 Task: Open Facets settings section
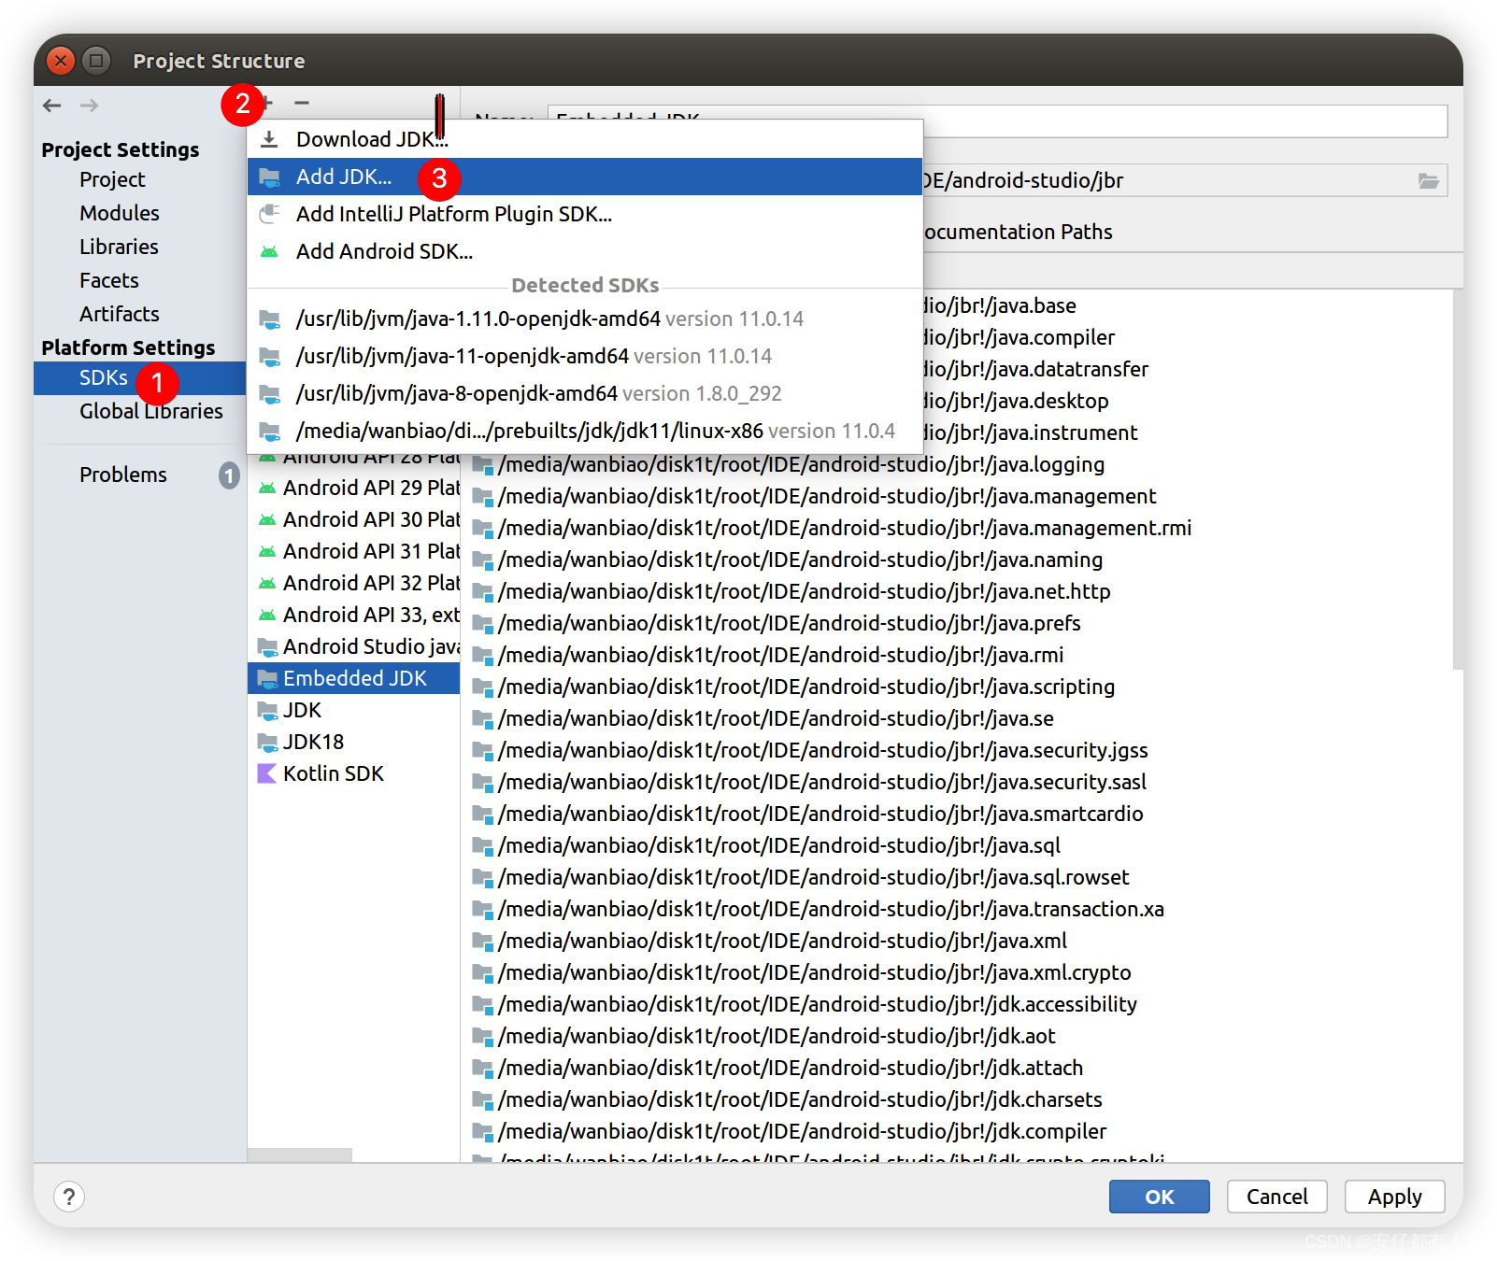tap(109, 280)
